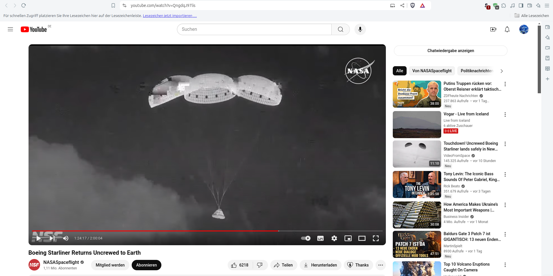Open the Brave Rewards triangle icon
Viewport: 553px width, 276px height.
coord(422,5)
